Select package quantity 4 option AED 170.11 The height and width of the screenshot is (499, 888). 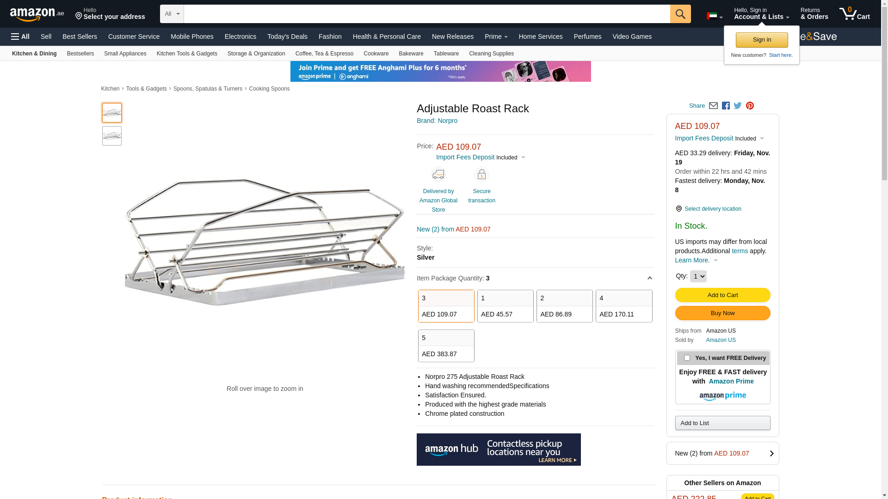[623, 306]
